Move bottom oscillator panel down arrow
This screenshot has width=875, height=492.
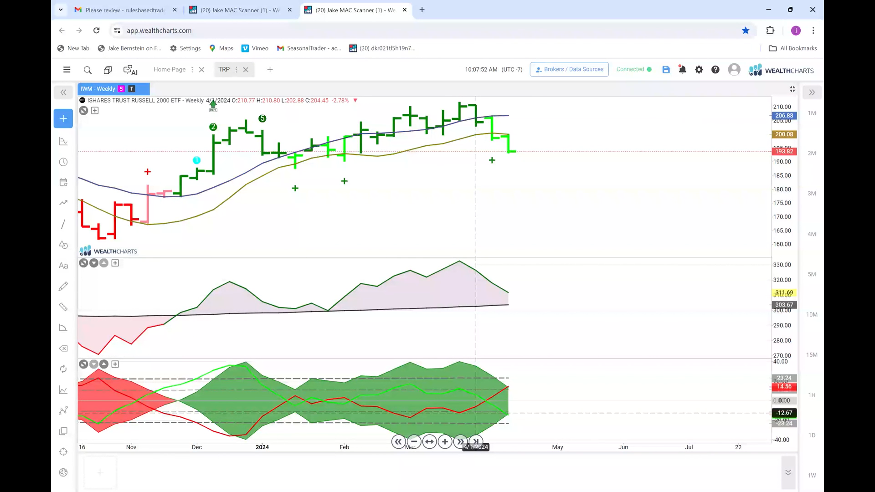coord(94,364)
